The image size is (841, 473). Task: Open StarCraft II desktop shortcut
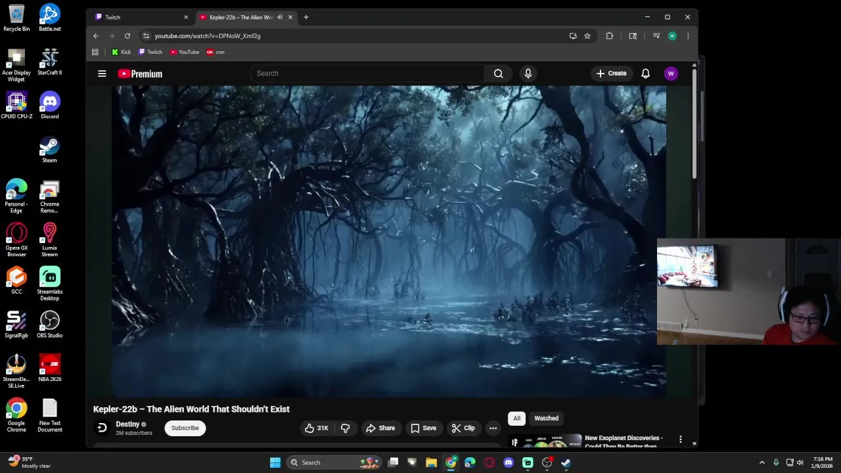49,62
